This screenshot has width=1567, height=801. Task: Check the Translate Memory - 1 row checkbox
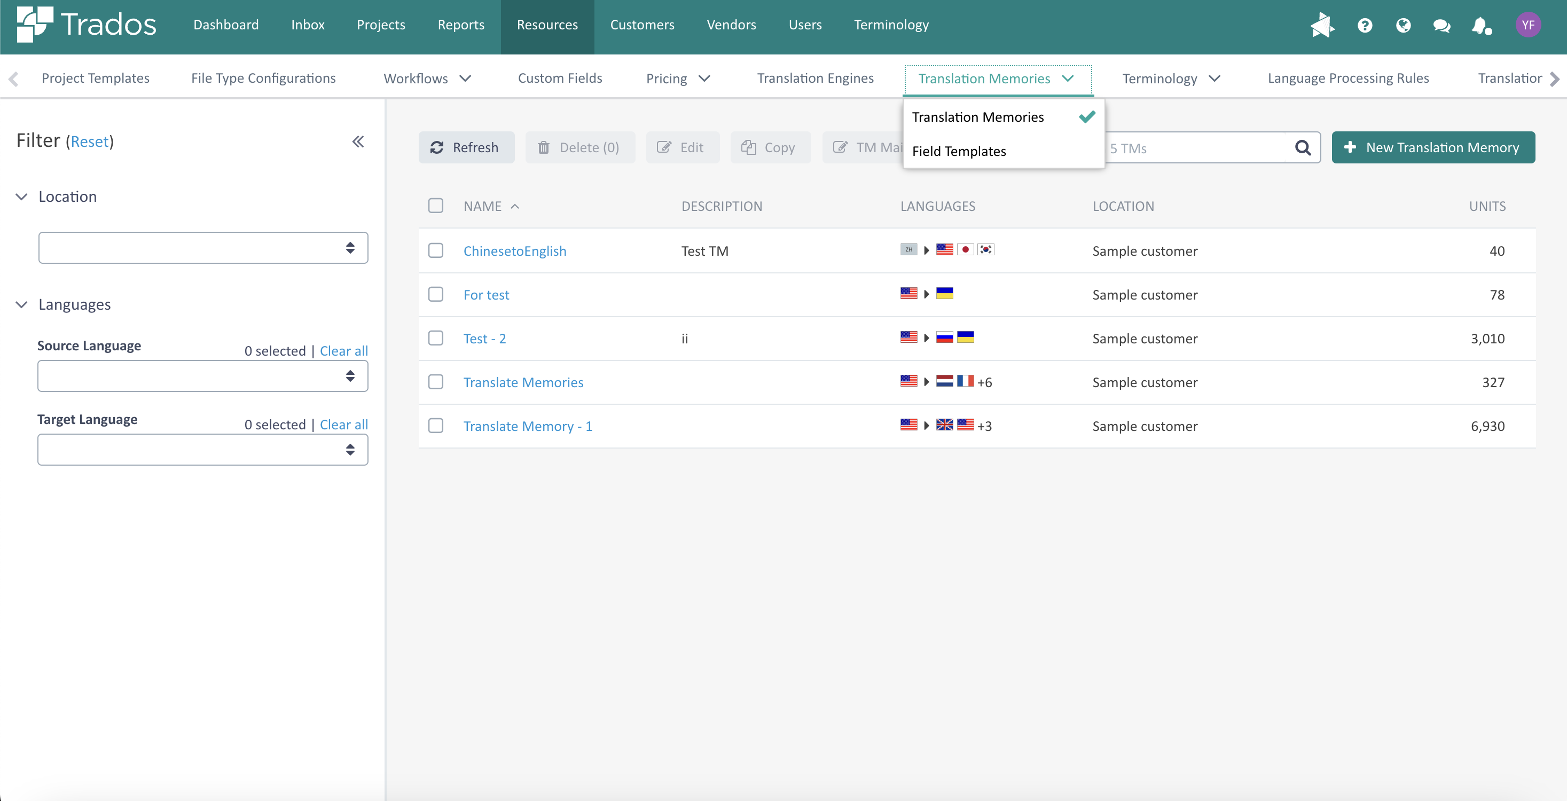(x=436, y=426)
